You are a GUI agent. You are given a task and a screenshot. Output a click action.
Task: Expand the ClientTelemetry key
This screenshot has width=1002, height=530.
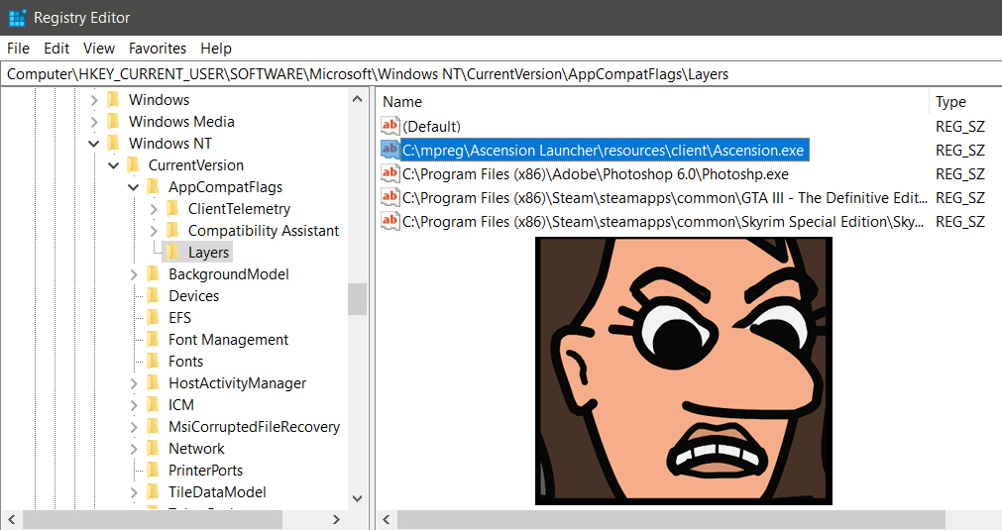pyautogui.click(x=154, y=209)
